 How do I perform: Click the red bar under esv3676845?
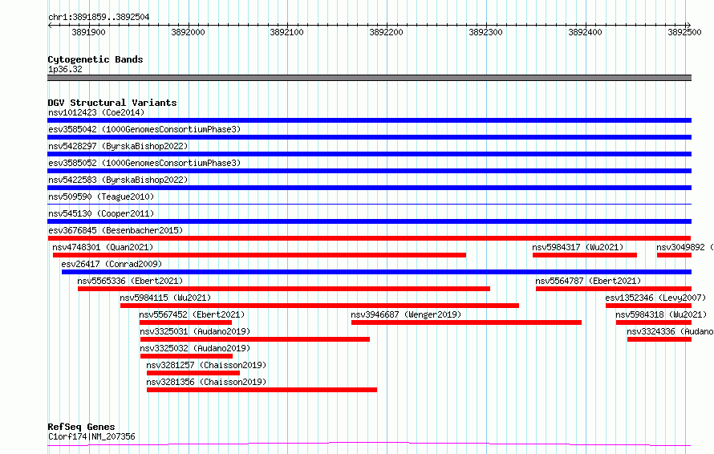tap(369, 238)
